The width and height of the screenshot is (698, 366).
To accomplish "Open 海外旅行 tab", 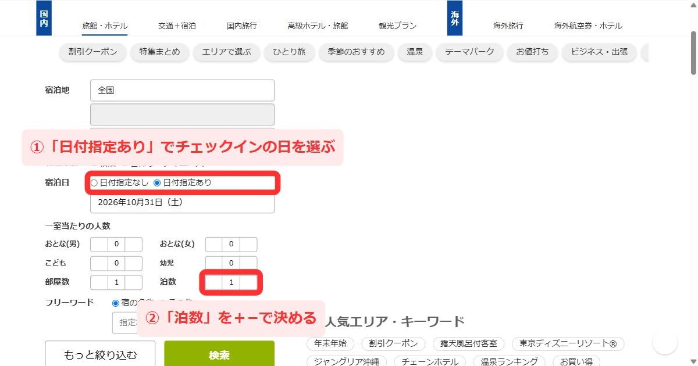I will [x=508, y=26].
